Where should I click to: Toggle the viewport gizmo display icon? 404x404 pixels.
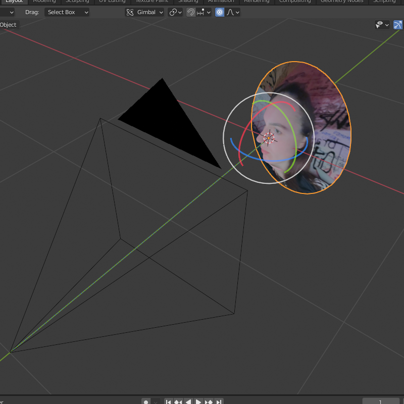(x=398, y=25)
